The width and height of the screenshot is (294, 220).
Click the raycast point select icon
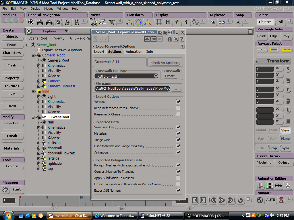pyautogui.click(x=262, y=50)
